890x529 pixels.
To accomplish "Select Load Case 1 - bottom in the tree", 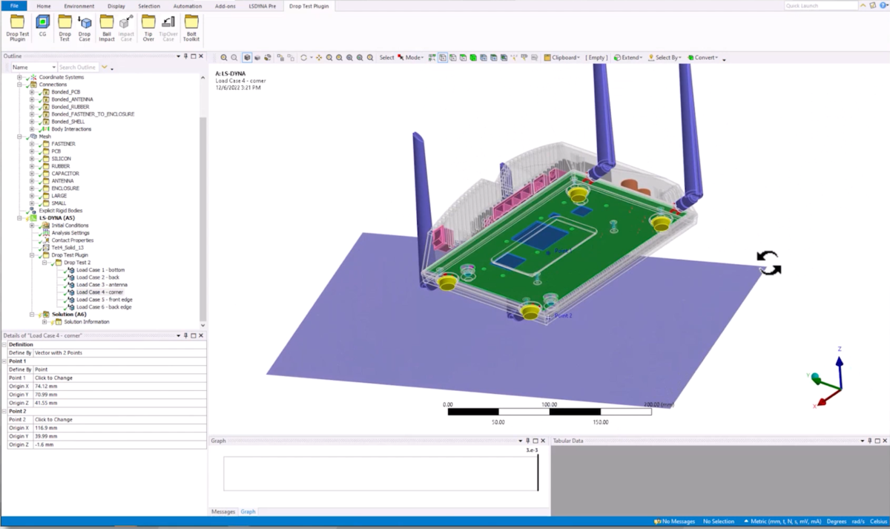I will [100, 270].
